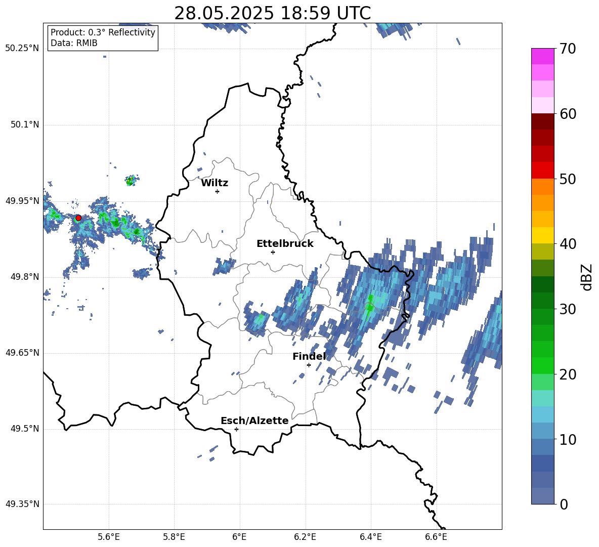Click the timestamp title 28.05.2025 18:59 UTC

272,13
